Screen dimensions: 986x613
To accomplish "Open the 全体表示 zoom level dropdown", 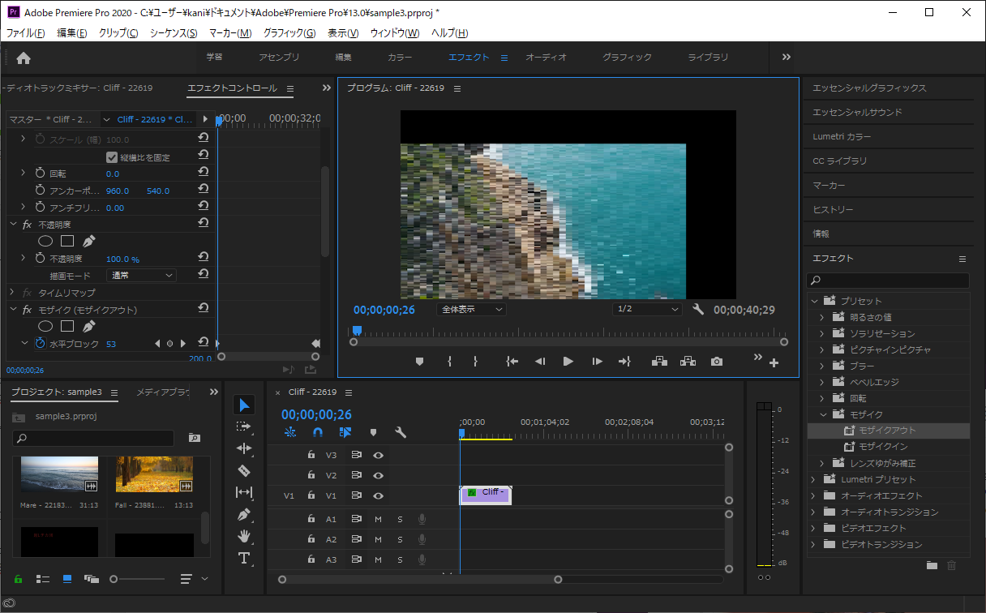I will [471, 310].
